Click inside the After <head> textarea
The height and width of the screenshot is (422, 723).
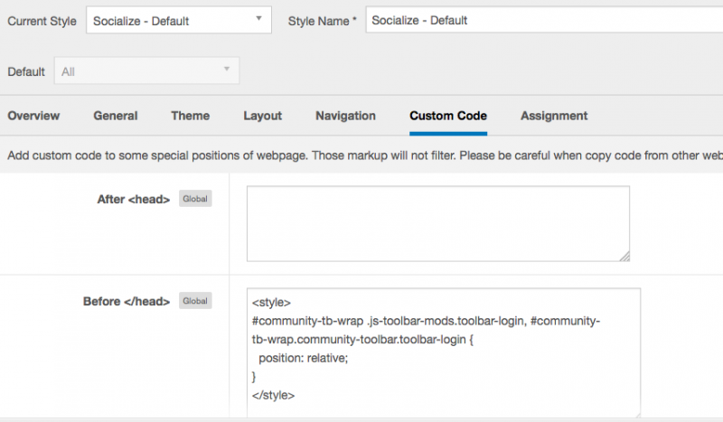437,223
